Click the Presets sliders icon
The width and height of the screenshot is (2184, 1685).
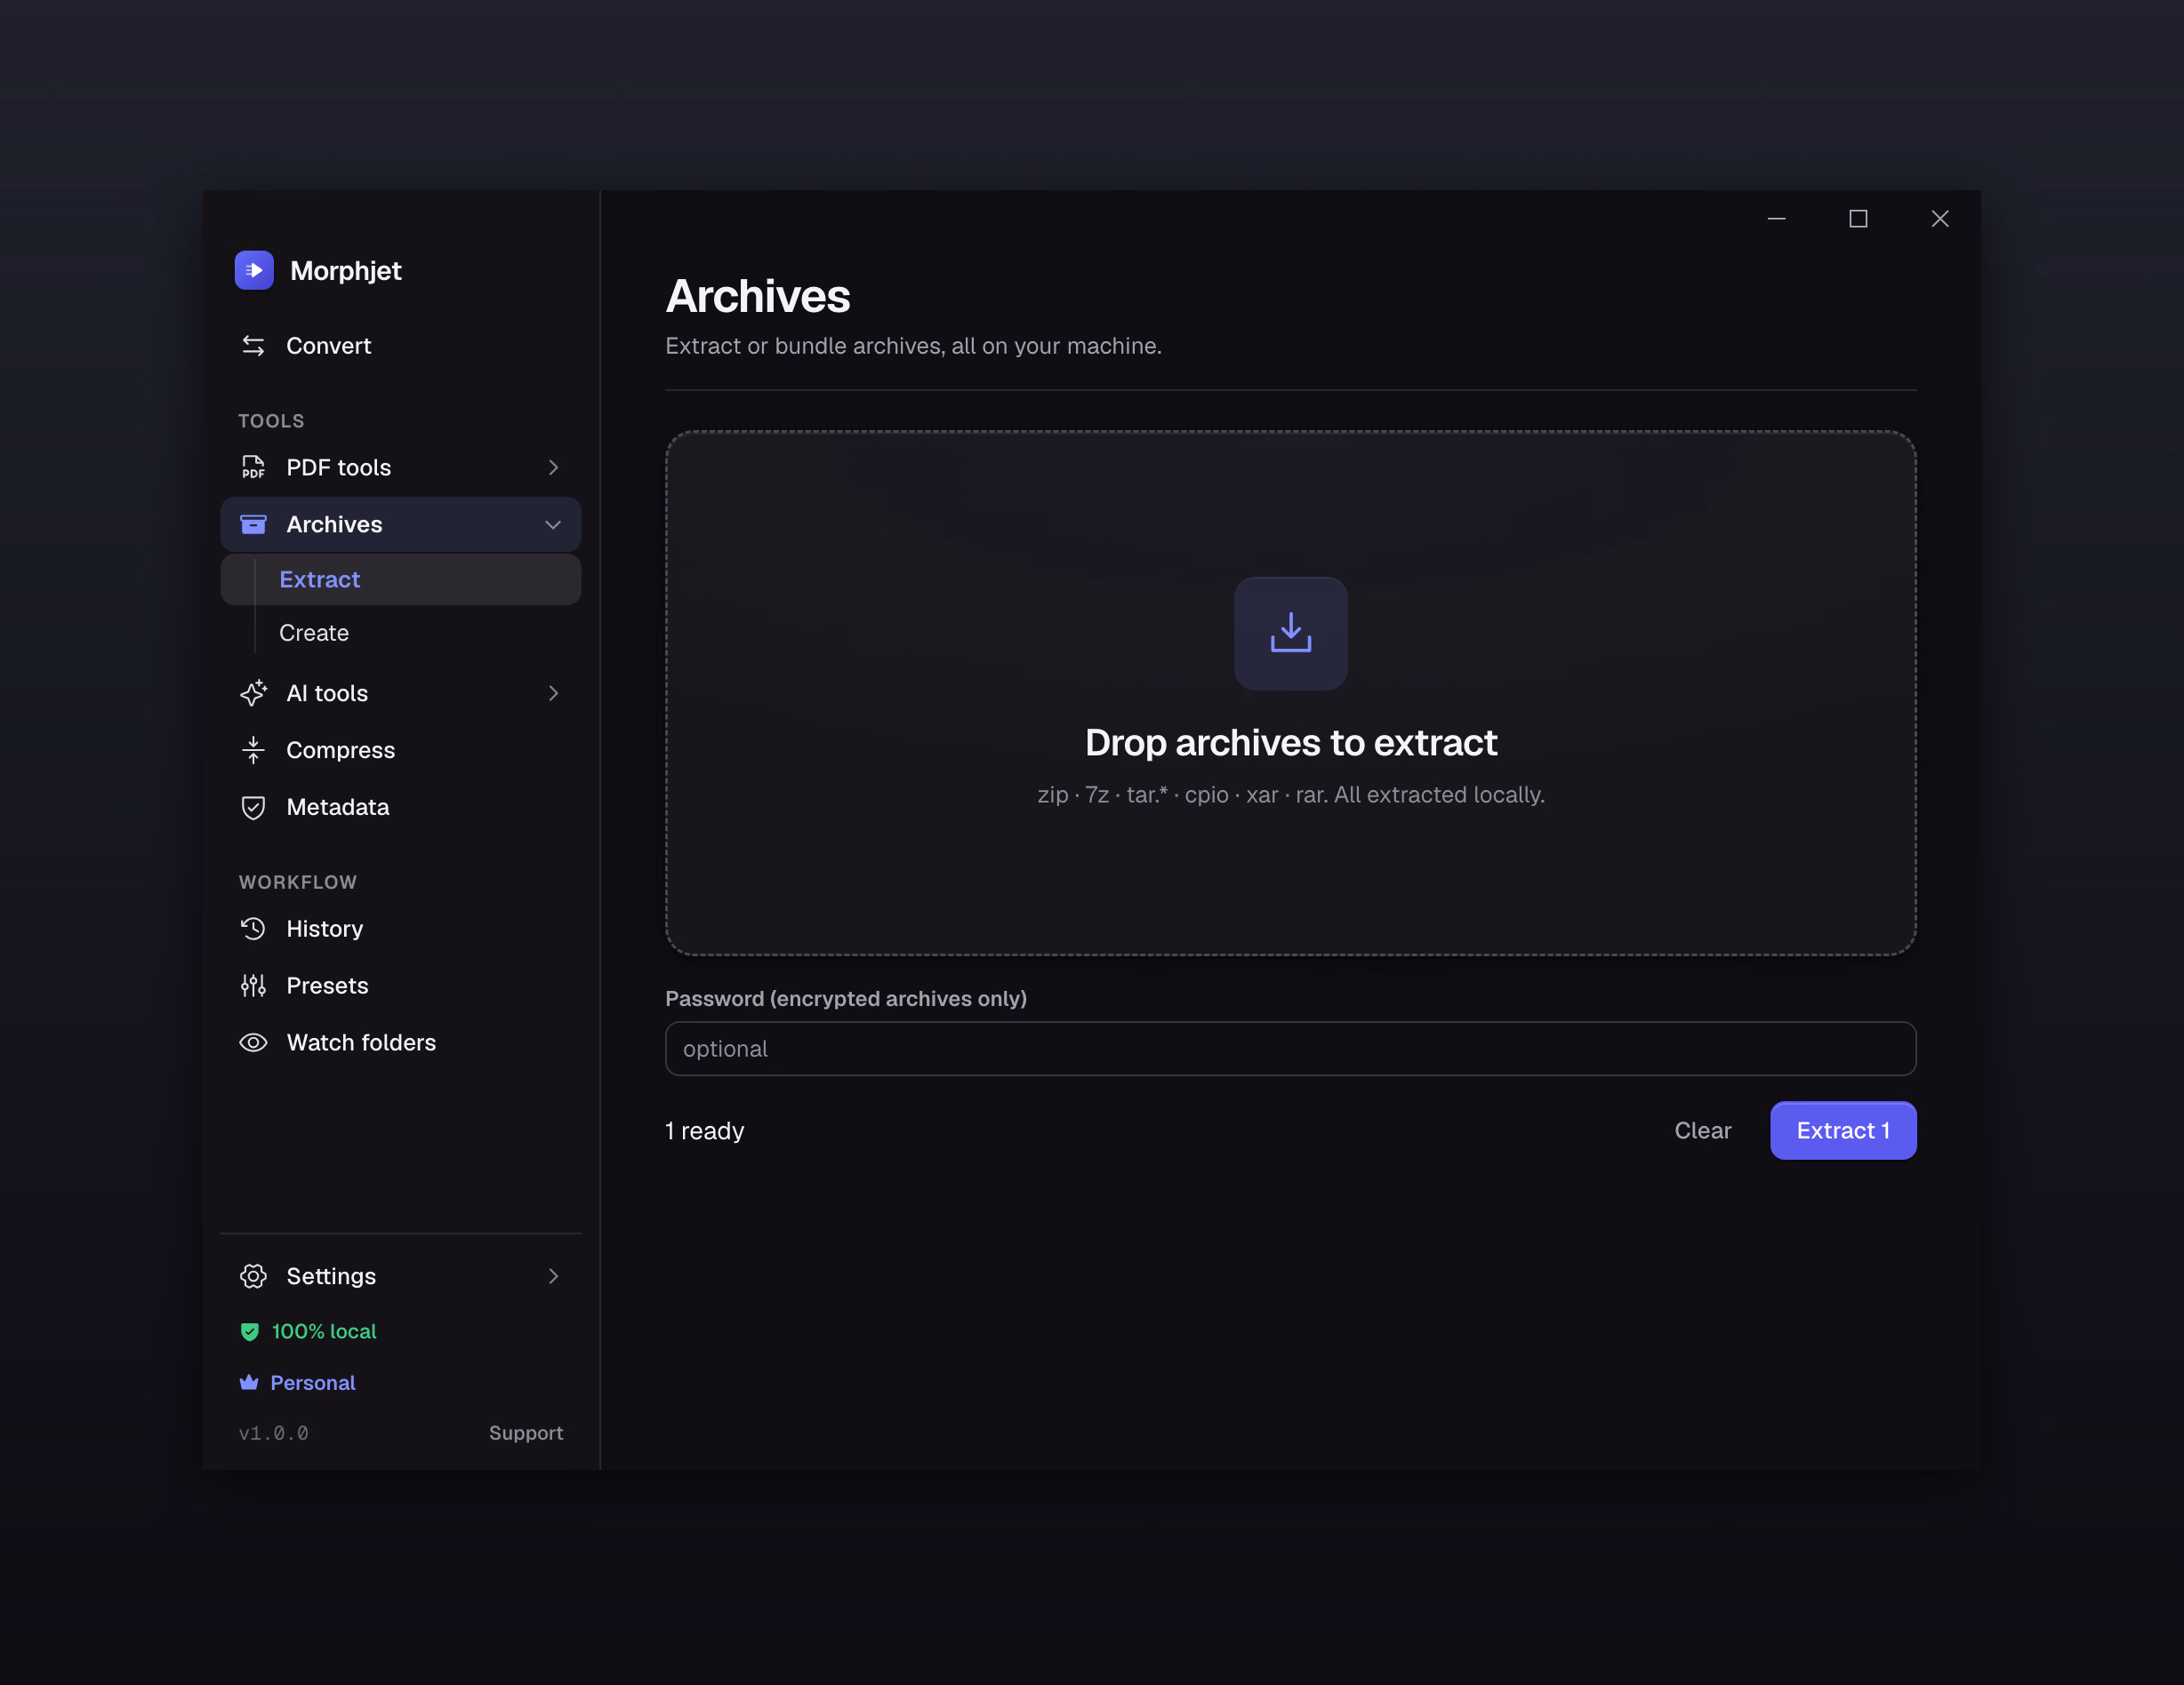click(x=253, y=986)
